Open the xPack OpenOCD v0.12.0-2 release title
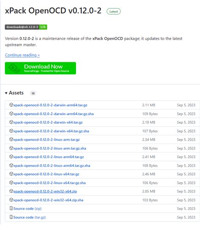Screen dimensions: 200x225 point(53,11)
